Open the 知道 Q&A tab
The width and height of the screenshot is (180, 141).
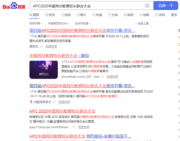(x=97, y=15)
